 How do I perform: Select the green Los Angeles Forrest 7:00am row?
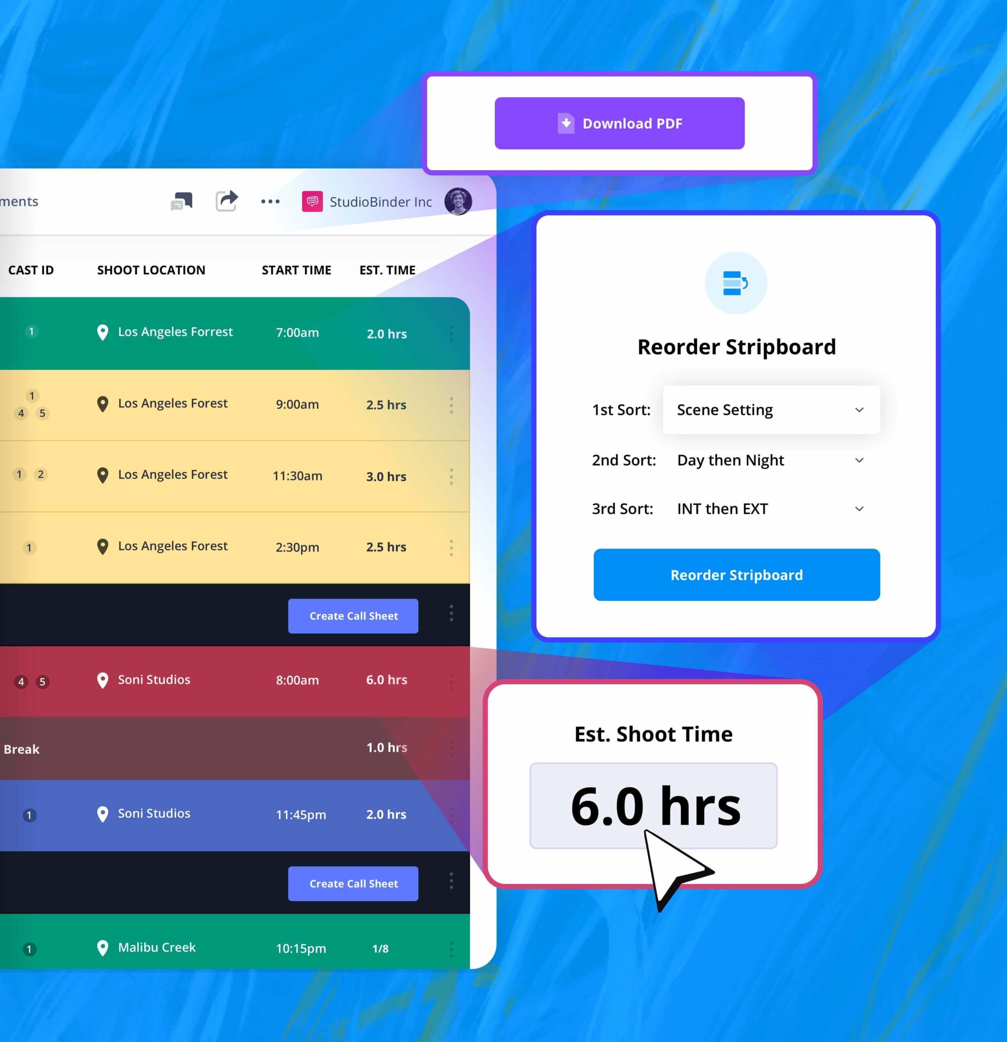coord(238,332)
